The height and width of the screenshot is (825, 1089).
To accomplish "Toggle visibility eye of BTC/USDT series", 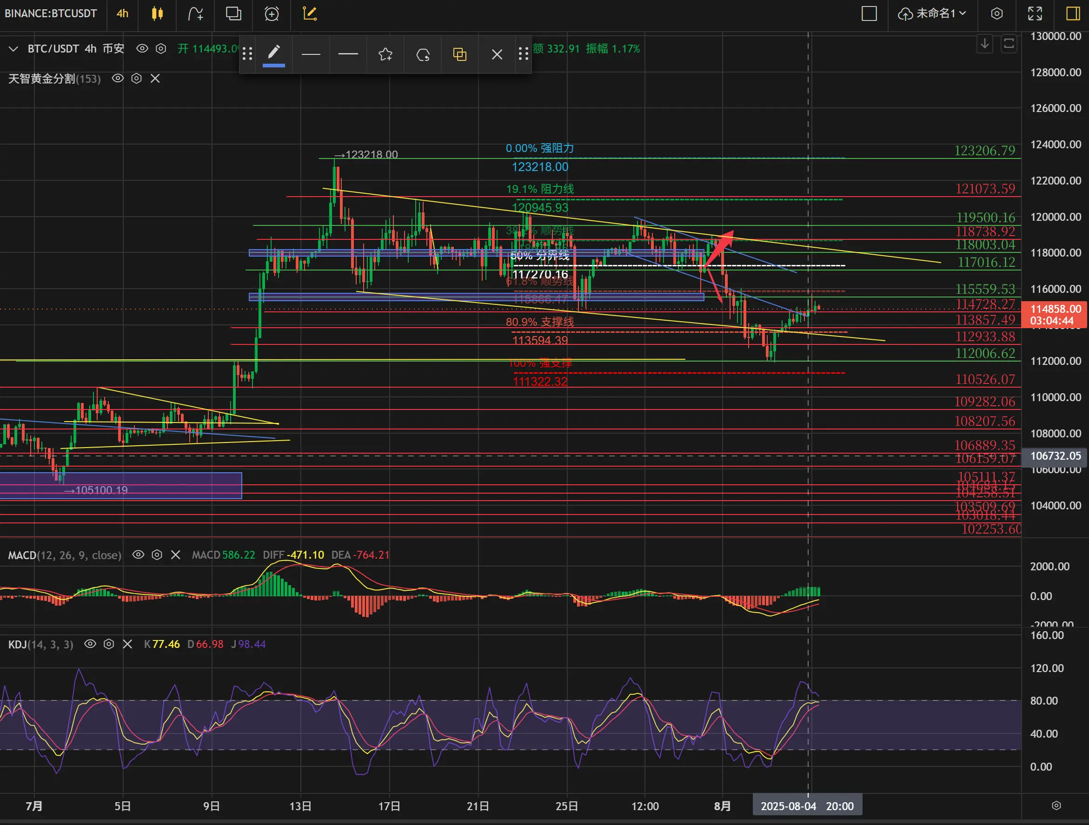I will [142, 48].
